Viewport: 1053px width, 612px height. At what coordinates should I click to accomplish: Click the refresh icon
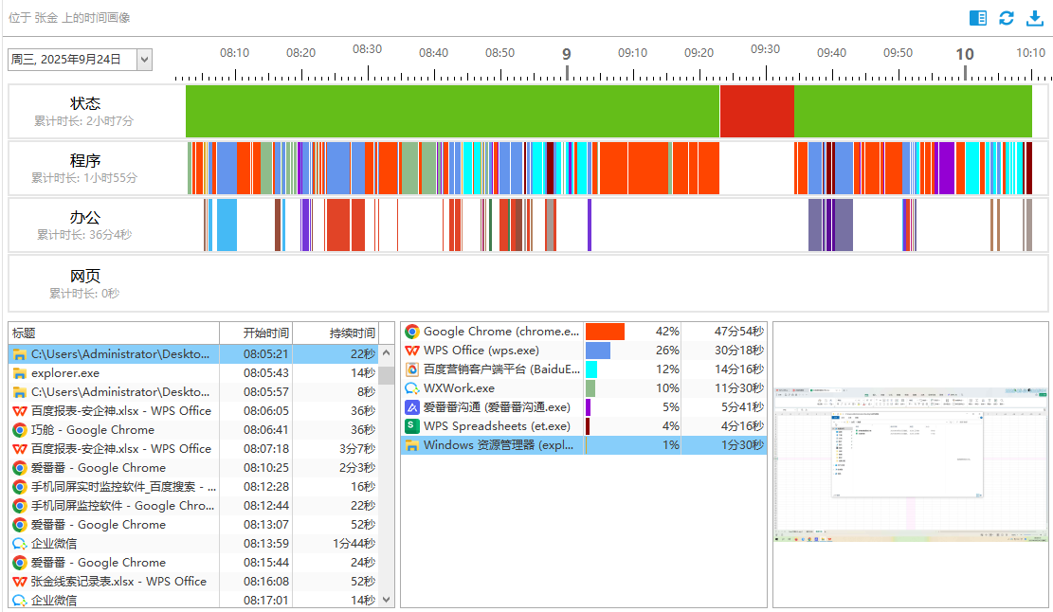(1006, 18)
